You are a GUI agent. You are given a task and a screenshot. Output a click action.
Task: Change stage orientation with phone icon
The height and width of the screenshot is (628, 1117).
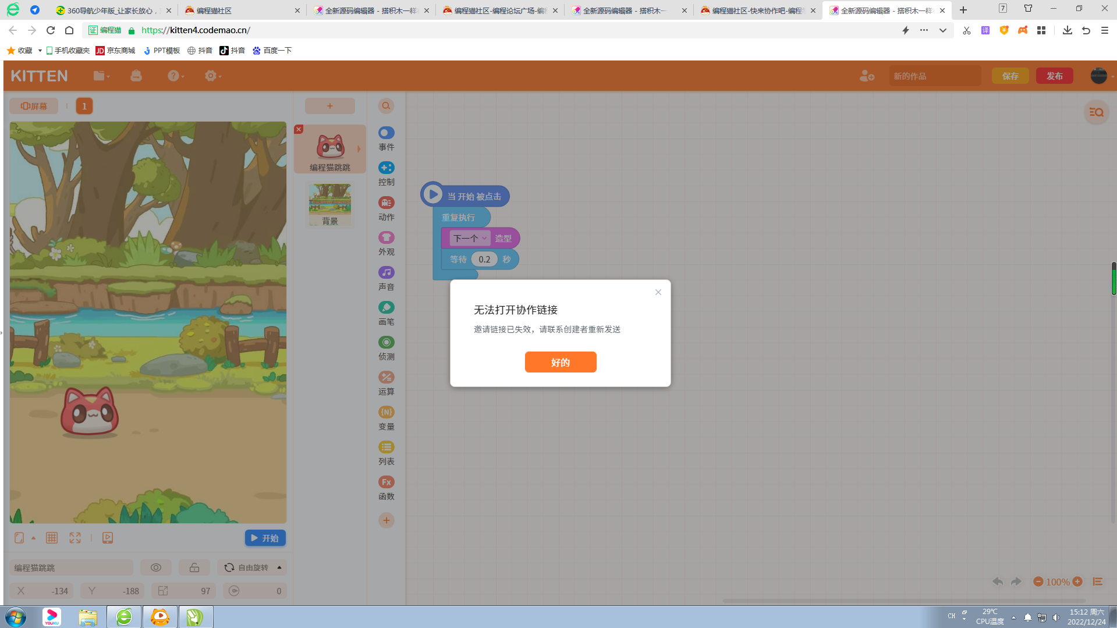tap(19, 538)
